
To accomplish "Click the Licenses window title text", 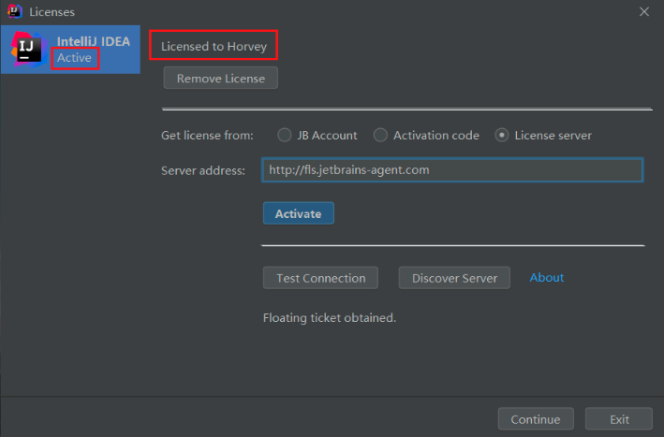I will (x=52, y=11).
